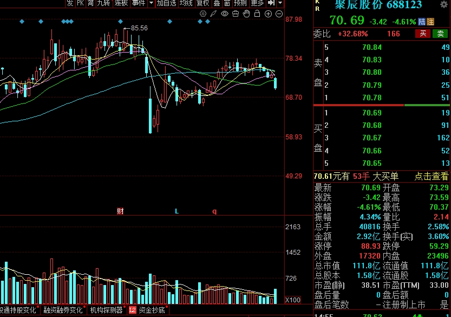Open the 连板 toolbar item
451x317 pixels.
coord(121,3)
